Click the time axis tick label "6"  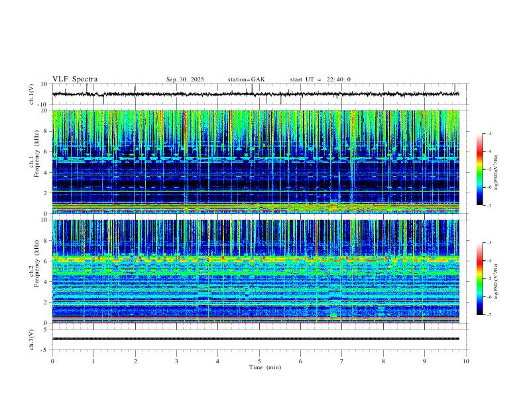click(300, 361)
